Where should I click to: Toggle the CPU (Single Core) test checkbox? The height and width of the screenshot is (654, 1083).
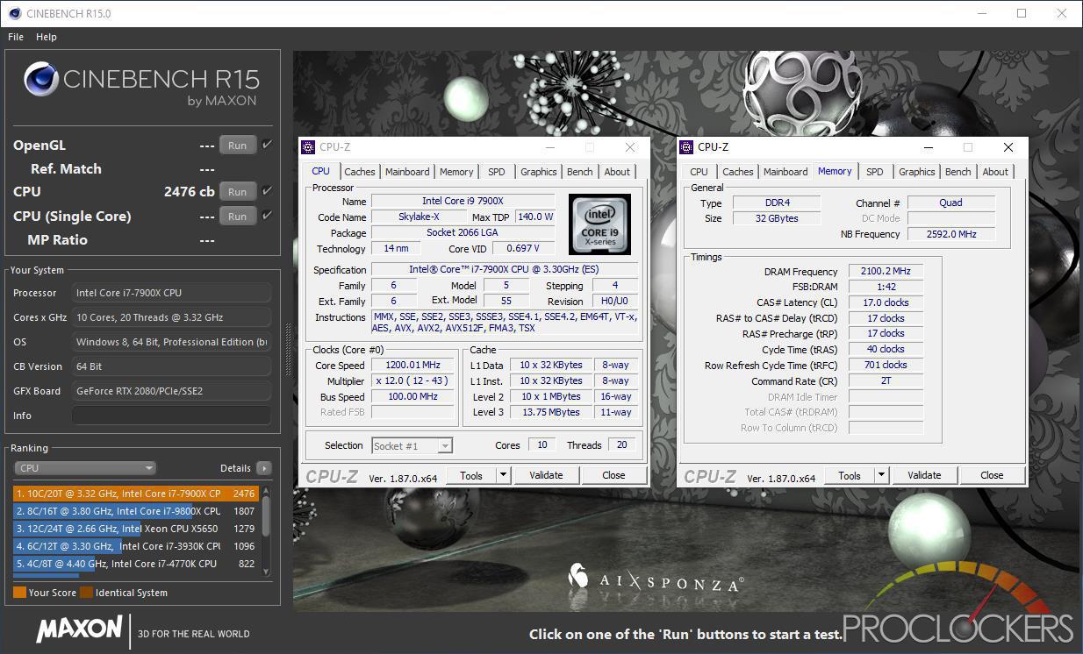point(267,216)
